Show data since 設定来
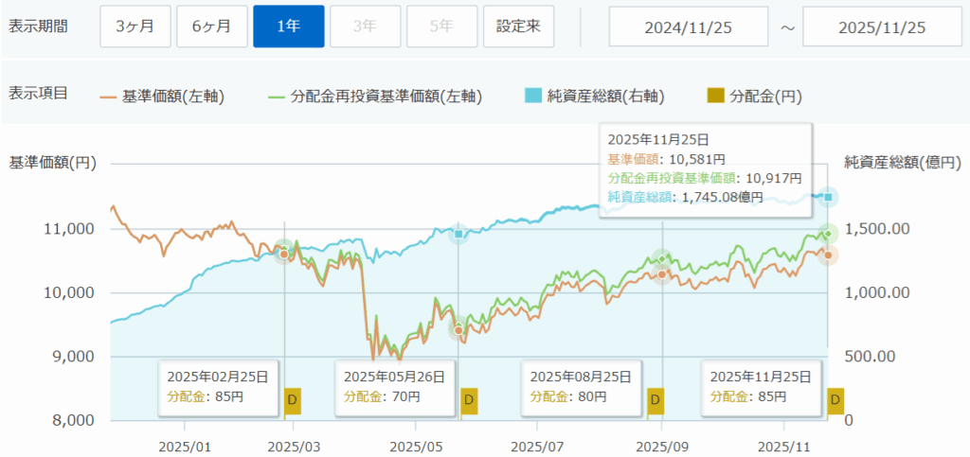Image resolution: width=970 pixels, height=457 pixels. 518,26
